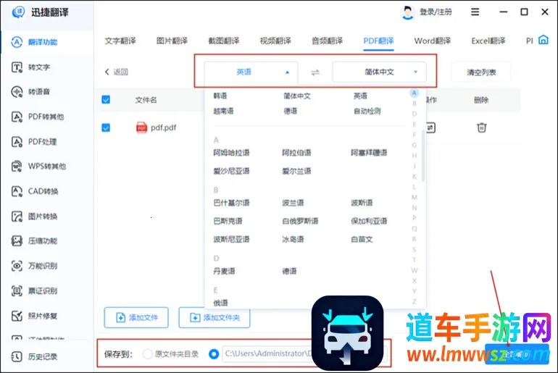The height and width of the screenshot is (373, 558).
Task: Select 阿塞拜疆语 in the language list
Action: tap(369, 153)
